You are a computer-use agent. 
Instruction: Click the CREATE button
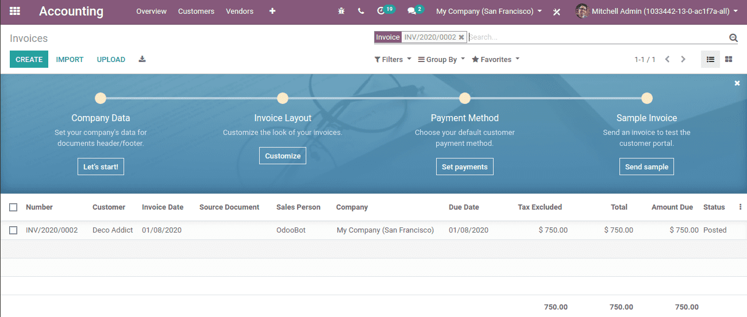click(29, 59)
